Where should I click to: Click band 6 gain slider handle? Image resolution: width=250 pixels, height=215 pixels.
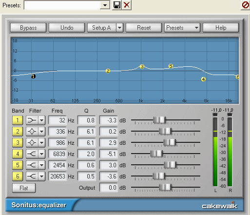[x=159, y=176]
